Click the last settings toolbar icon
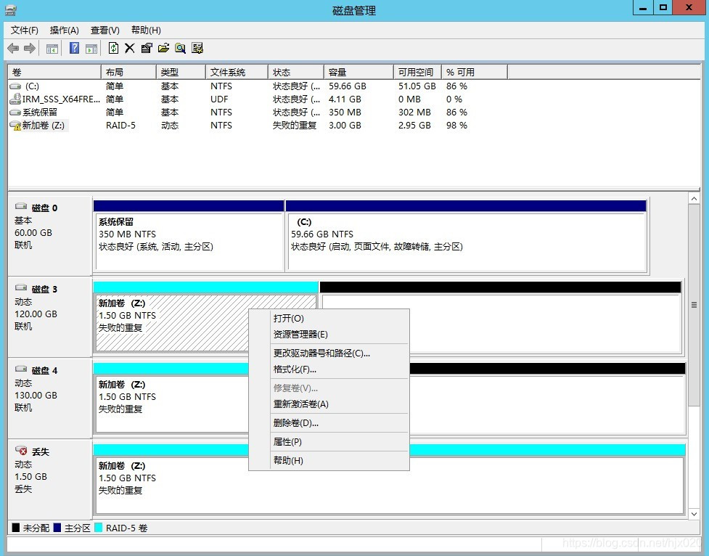This screenshot has height=556, width=709. pos(197,48)
